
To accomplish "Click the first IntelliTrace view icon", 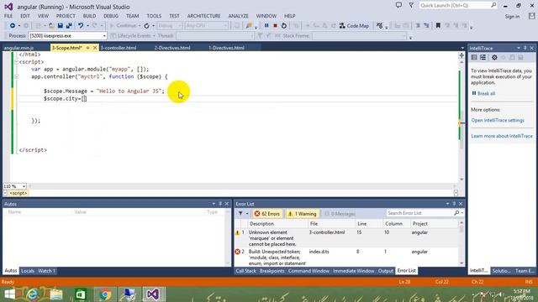I will click(x=474, y=58).
